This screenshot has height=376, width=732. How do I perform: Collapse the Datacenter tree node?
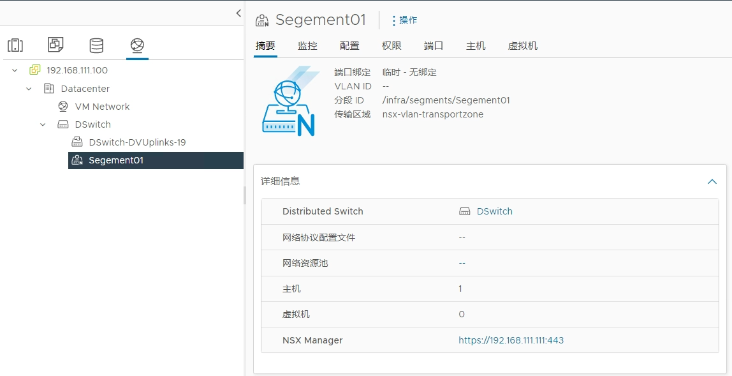[x=29, y=89]
